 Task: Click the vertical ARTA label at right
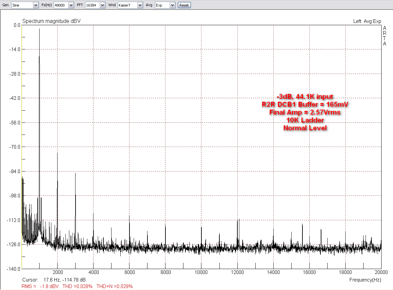384,36
